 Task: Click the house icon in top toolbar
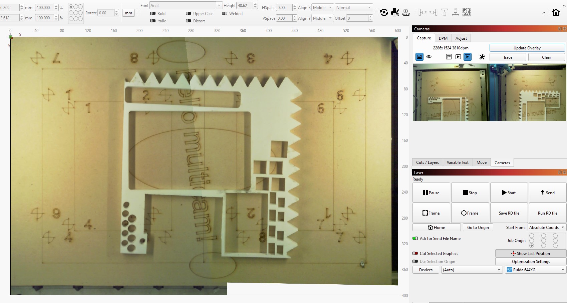pyautogui.click(x=556, y=13)
